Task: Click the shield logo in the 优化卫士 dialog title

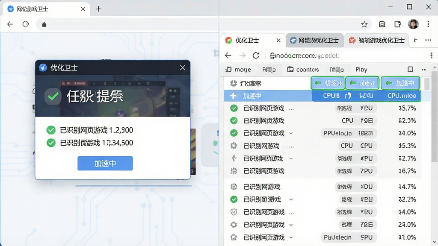Action: (x=43, y=67)
